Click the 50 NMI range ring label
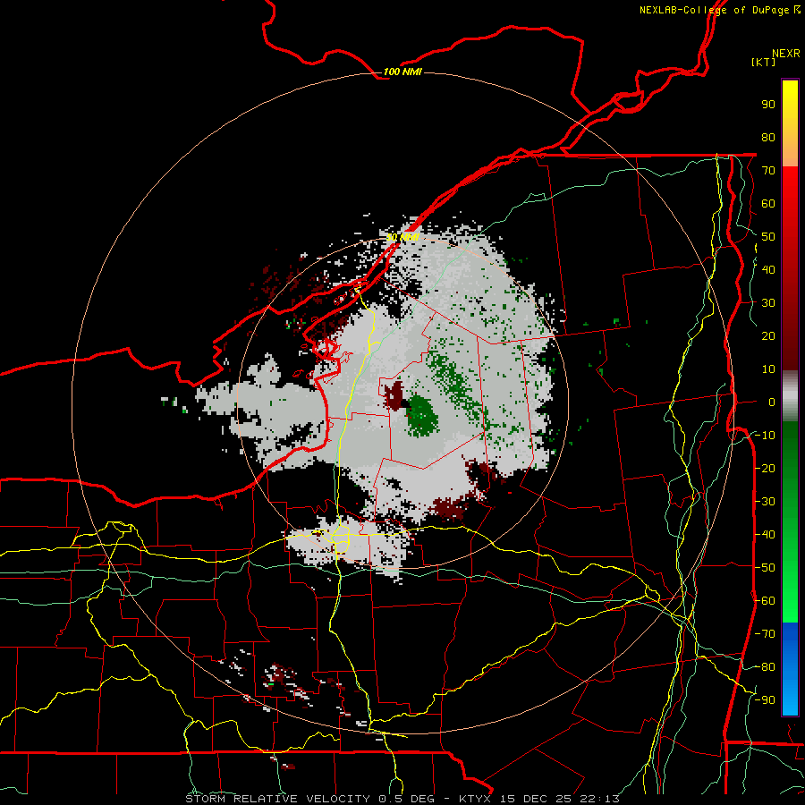This screenshot has width=805, height=805. (x=402, y=237)
